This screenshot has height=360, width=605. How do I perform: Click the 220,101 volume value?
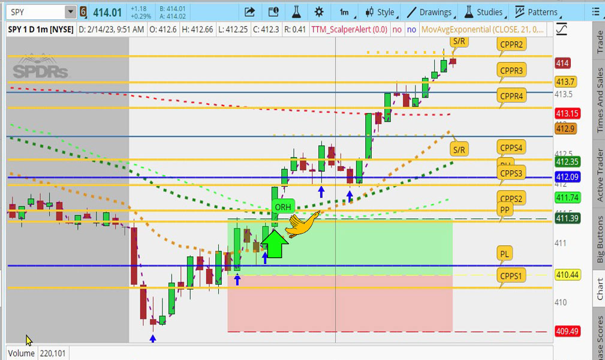pyautogui.click(x=53, y=353)
